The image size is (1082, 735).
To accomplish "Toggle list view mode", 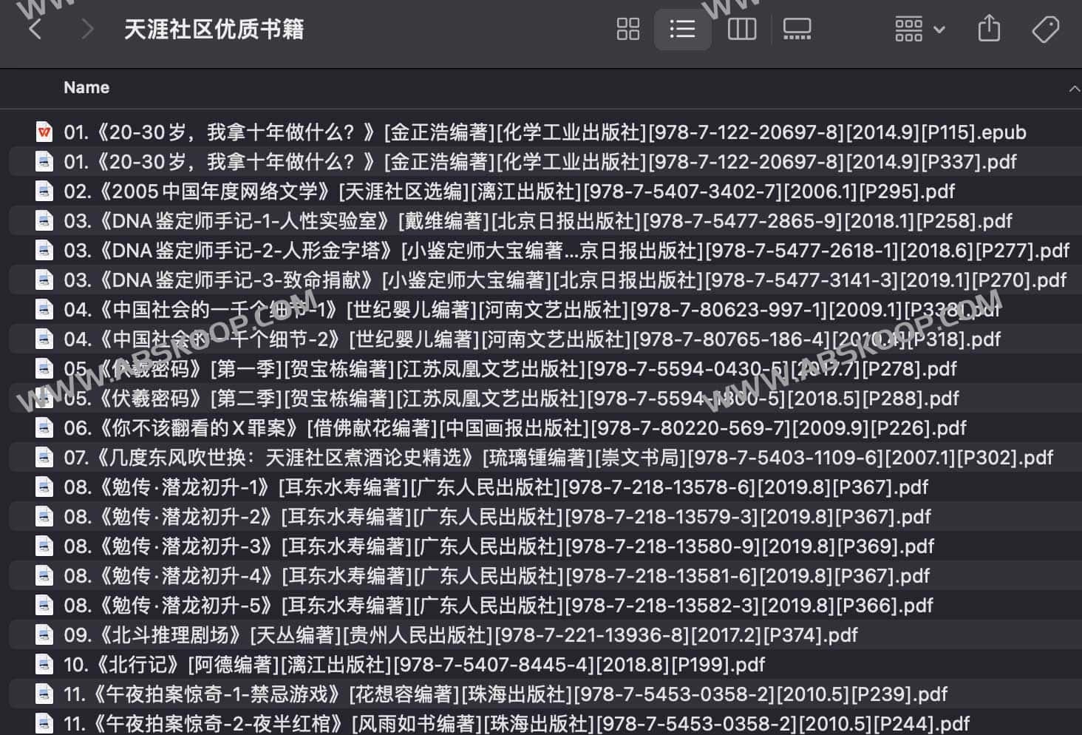I will [x=682, y=29].
